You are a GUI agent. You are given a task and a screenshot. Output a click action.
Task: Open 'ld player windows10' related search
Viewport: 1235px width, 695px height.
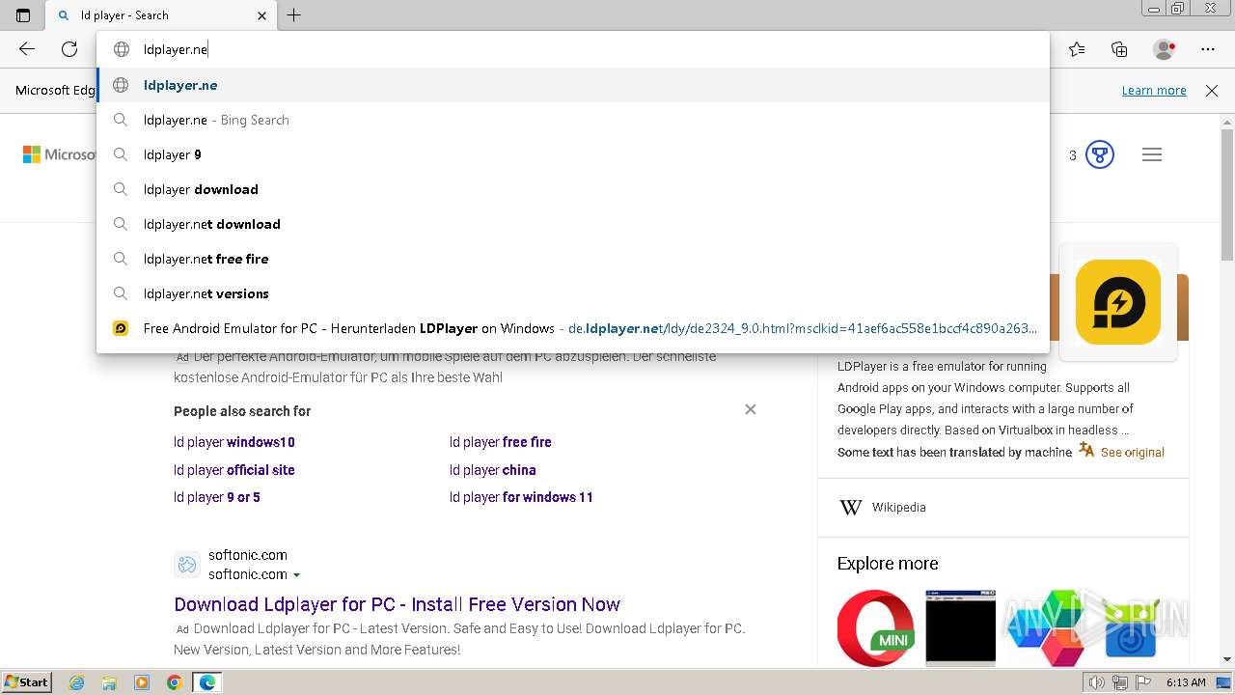[x=234, y=442]
